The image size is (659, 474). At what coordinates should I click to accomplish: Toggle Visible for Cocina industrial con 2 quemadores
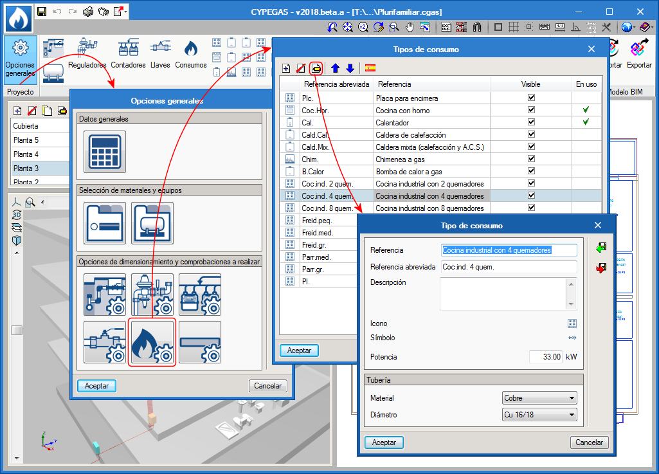(531, 183)
